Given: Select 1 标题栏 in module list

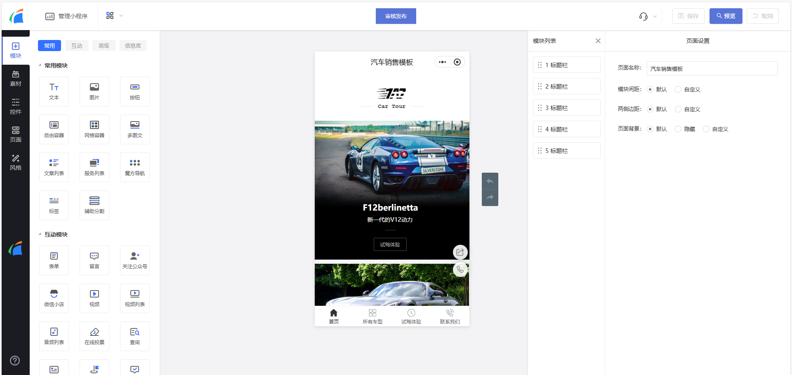Looking at the screenshot, I should pos(567,65).
